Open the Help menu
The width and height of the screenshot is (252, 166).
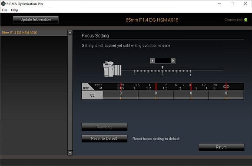[14, 10]
